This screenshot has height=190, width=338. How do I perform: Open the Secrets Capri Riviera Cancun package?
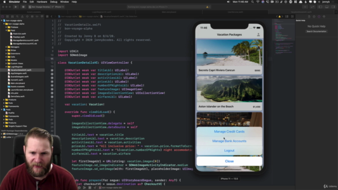coord(229,56)
